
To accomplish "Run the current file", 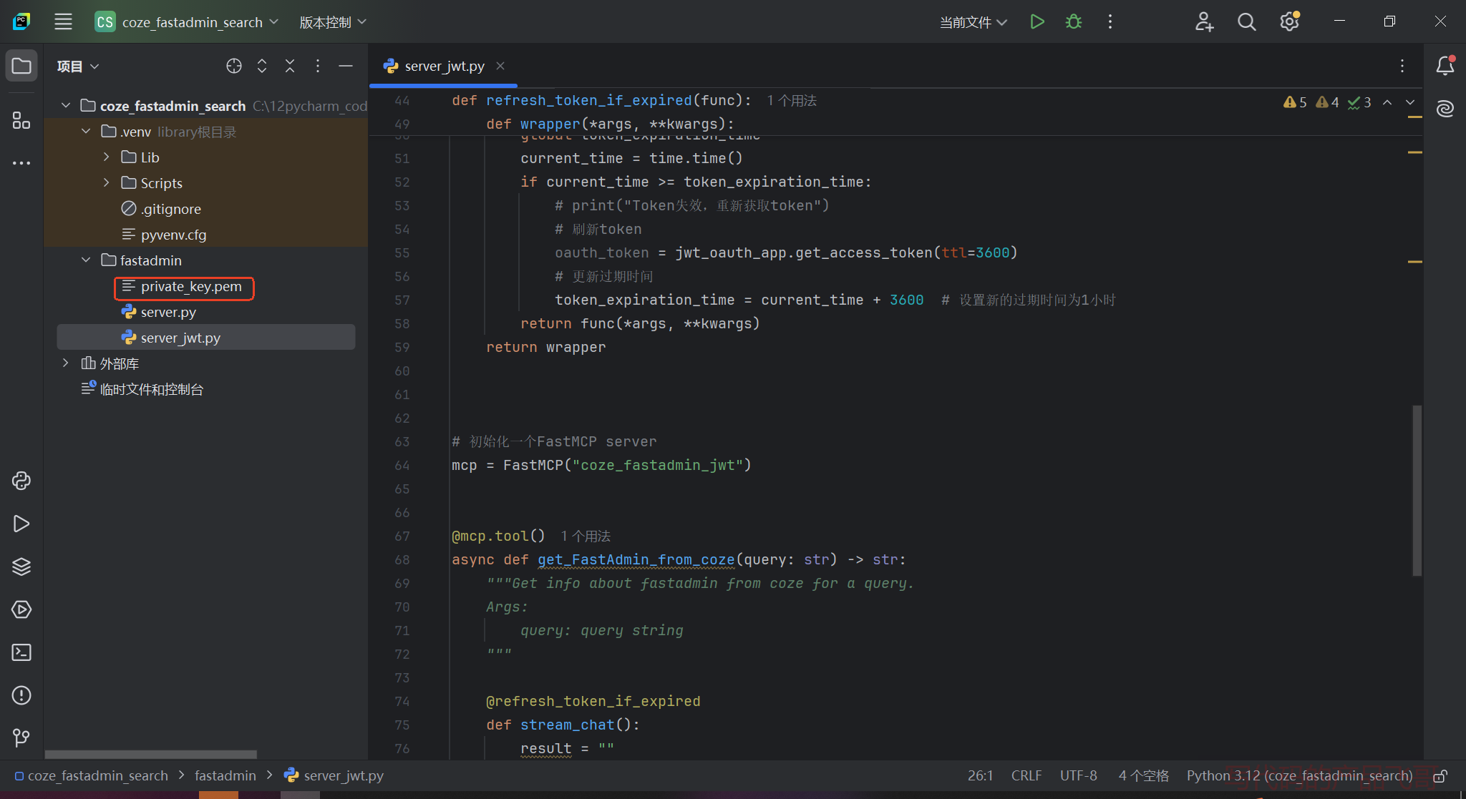I will point(1037,21).
